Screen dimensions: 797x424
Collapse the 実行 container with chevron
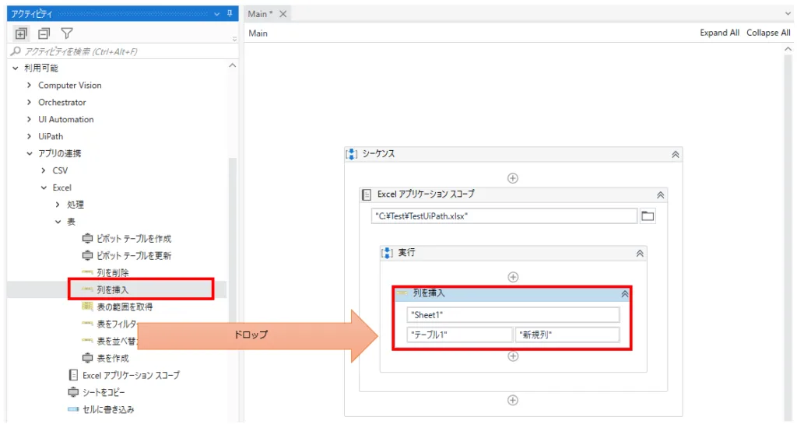pyautogui.click(x=640, y=254)
